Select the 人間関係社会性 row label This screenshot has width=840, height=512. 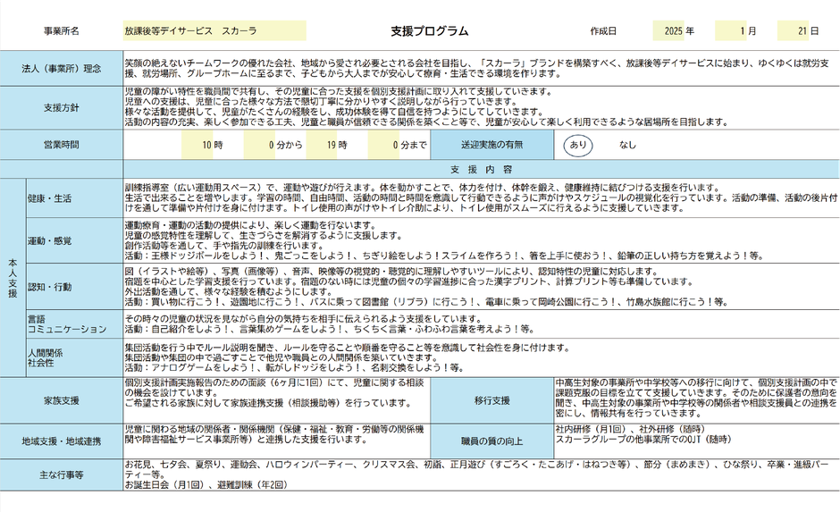click(74, 357)
